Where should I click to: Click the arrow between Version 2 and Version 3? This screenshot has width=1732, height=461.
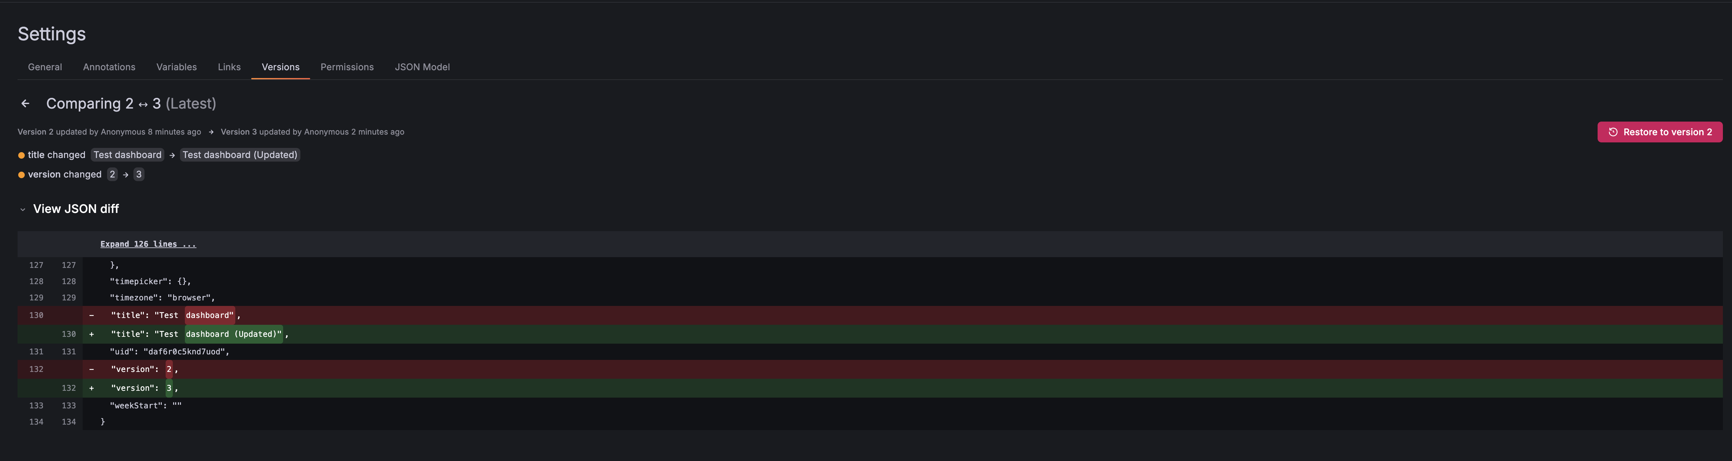pyautogui.click(x=212, y=132)
